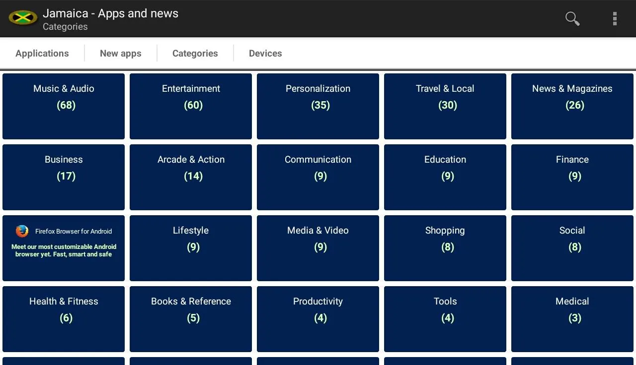Viewport: 636px width, 365px height.
Task: Select the Categories tab
Action: tap(195, 53)
